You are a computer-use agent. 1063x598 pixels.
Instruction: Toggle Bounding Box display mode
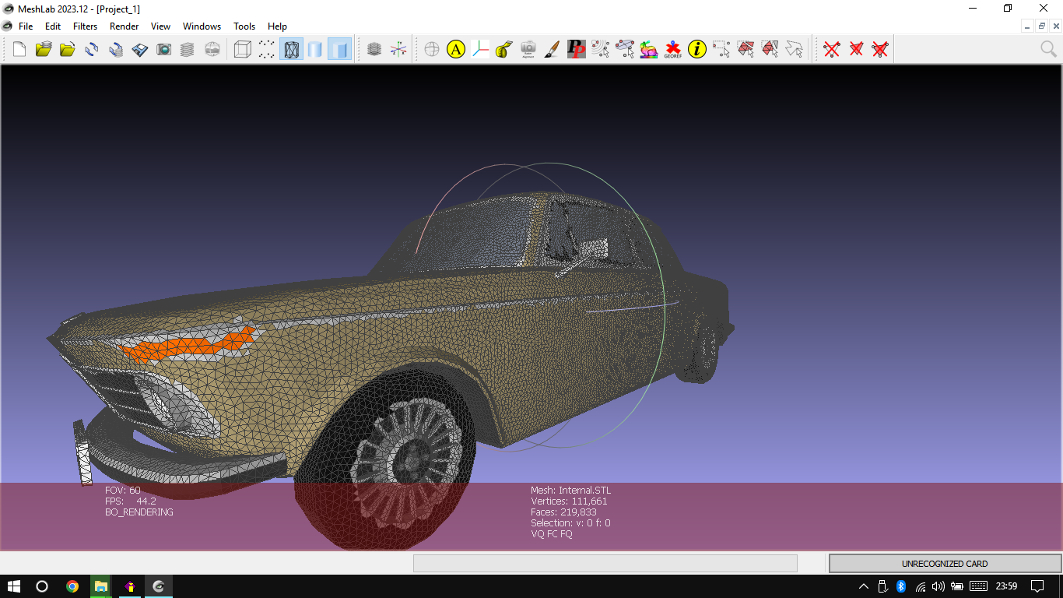pos(243,50)
